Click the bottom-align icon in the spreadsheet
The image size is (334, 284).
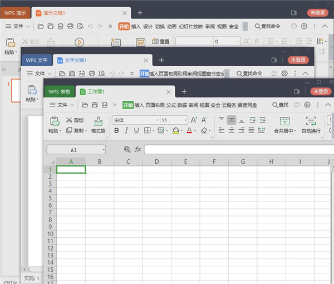click(x=242, y=121)
